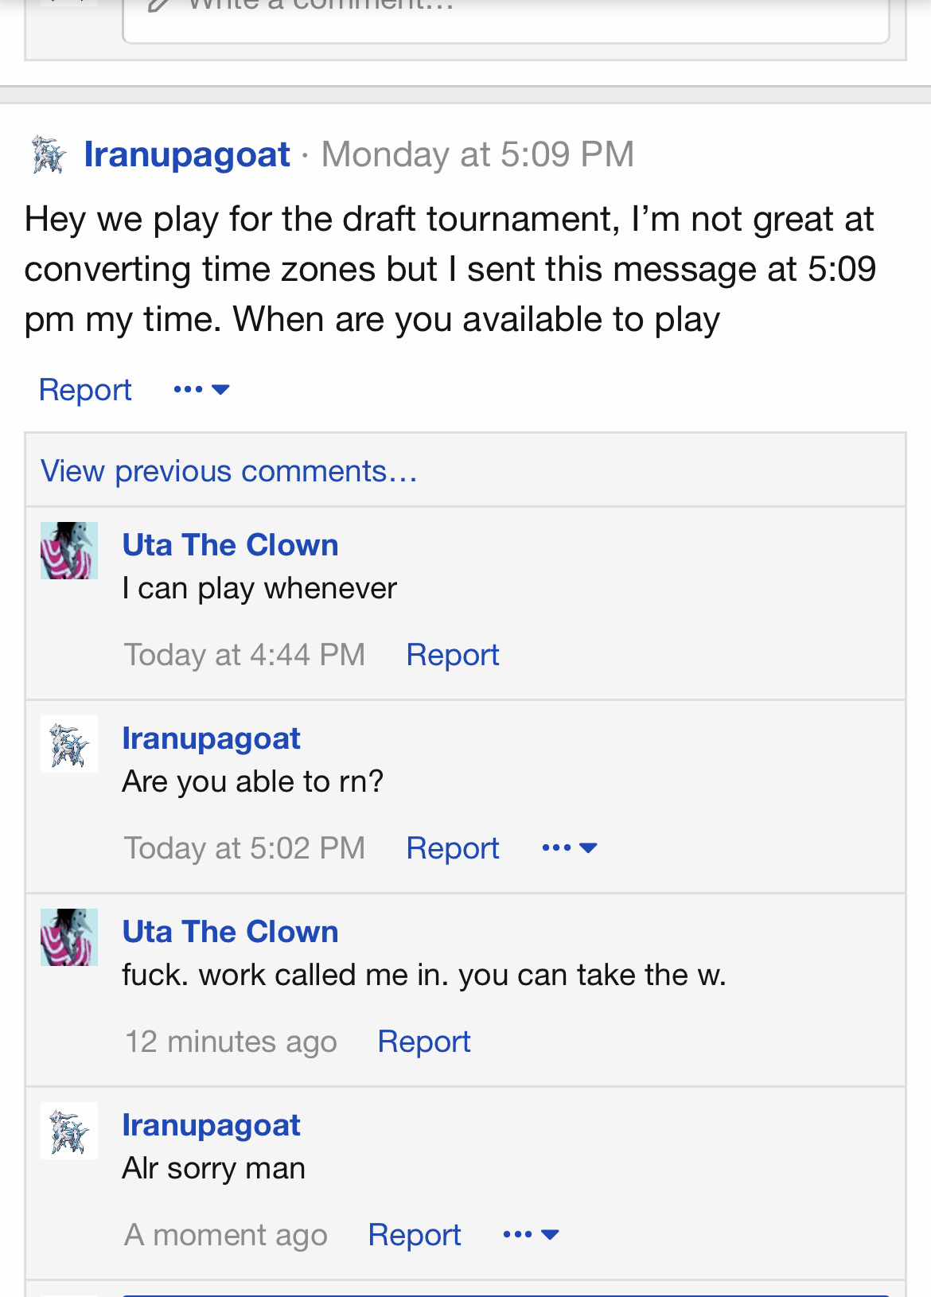Tap Uta The Clown avatar on 'I can play whenever'
Image resolution: width=931 pixels, height=1297 pixels.
tap(69, 551)
